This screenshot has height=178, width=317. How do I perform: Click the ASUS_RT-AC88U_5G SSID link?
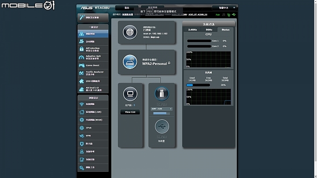coord(198,15)
